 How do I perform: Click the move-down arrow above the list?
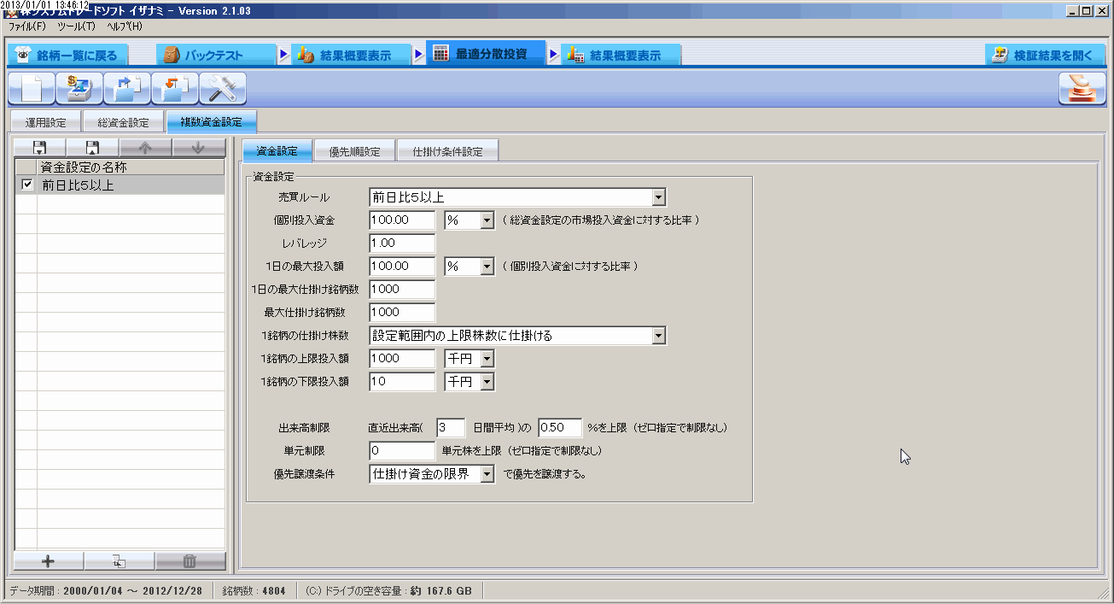point(199,148)
